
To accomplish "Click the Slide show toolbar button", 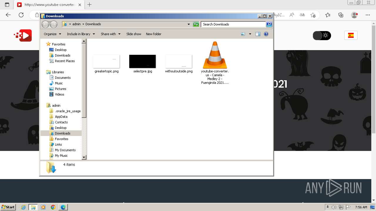I will coord(134,34).
